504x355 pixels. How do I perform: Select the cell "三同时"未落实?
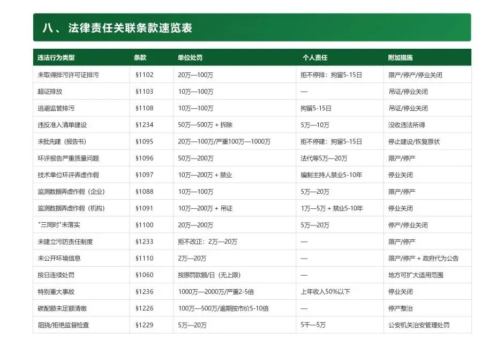(59, 225)
